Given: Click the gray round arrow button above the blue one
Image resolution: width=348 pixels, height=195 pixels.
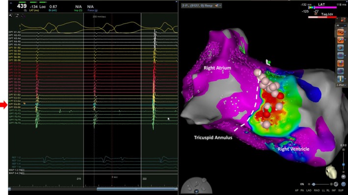Looking at the screenshot, I should coord(344,177).
